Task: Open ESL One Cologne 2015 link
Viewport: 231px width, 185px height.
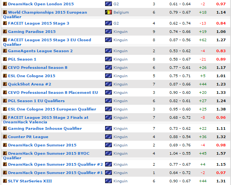Action: click(x=31, y=76)
